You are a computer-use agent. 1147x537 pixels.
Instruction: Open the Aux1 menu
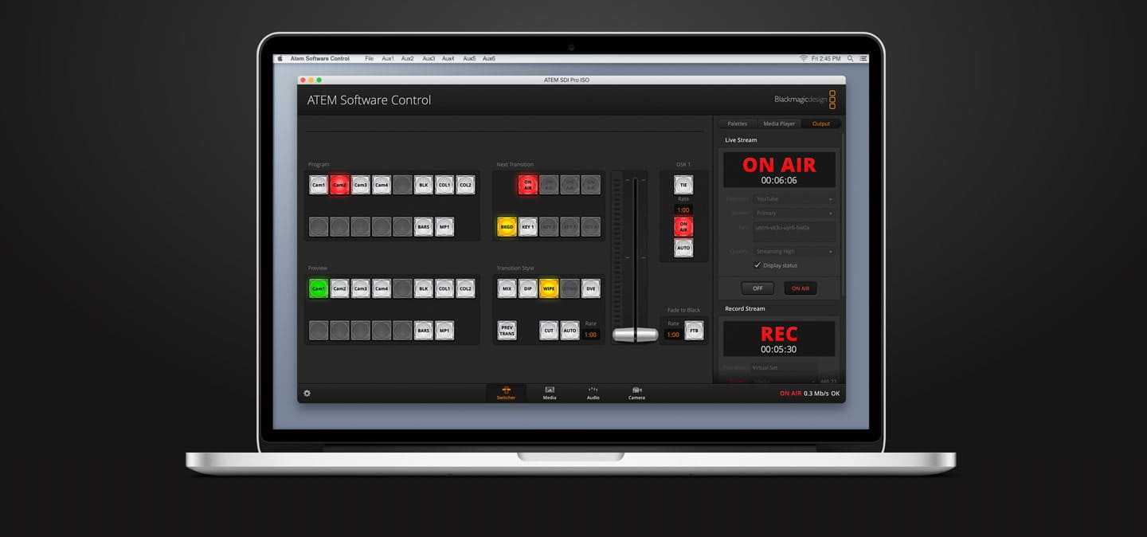coord(388,58)
